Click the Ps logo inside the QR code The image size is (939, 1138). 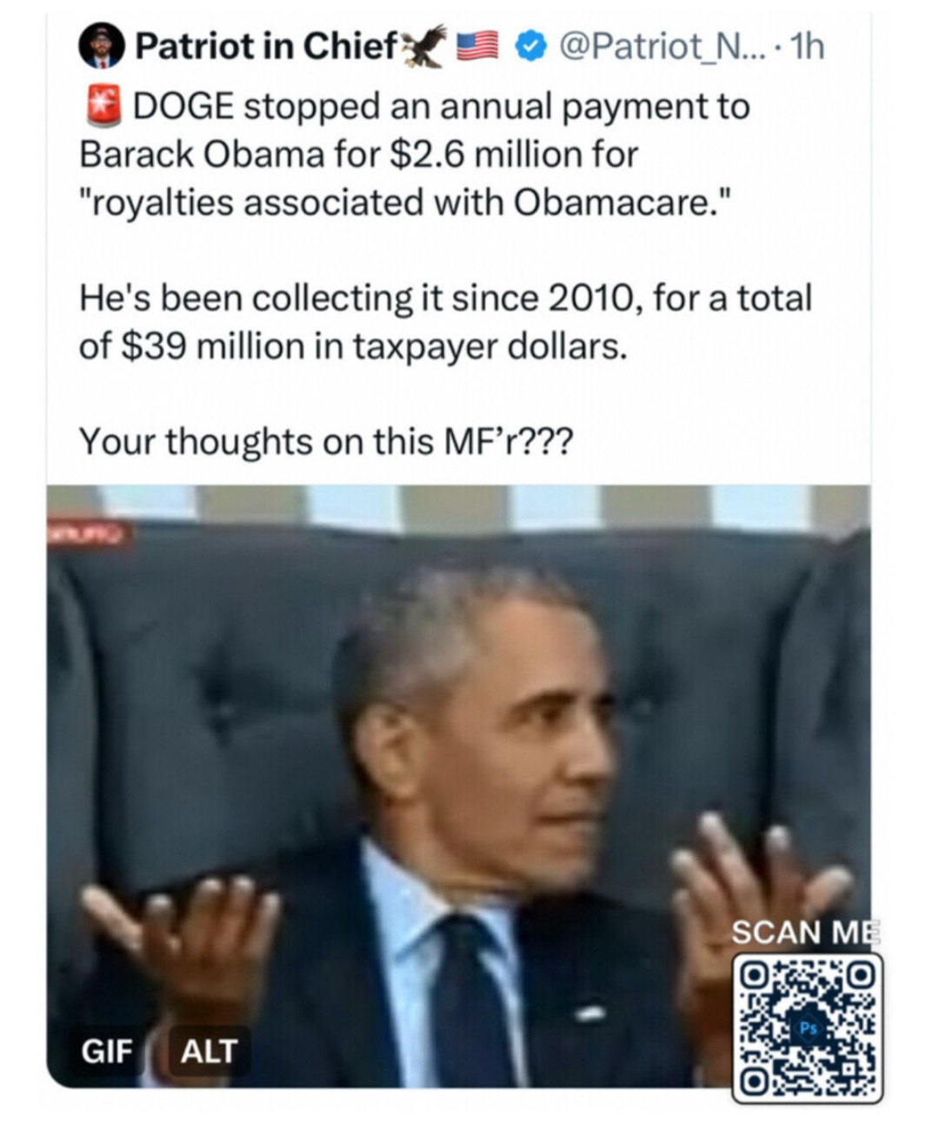pyautogui.click(x=808, y=1028)
